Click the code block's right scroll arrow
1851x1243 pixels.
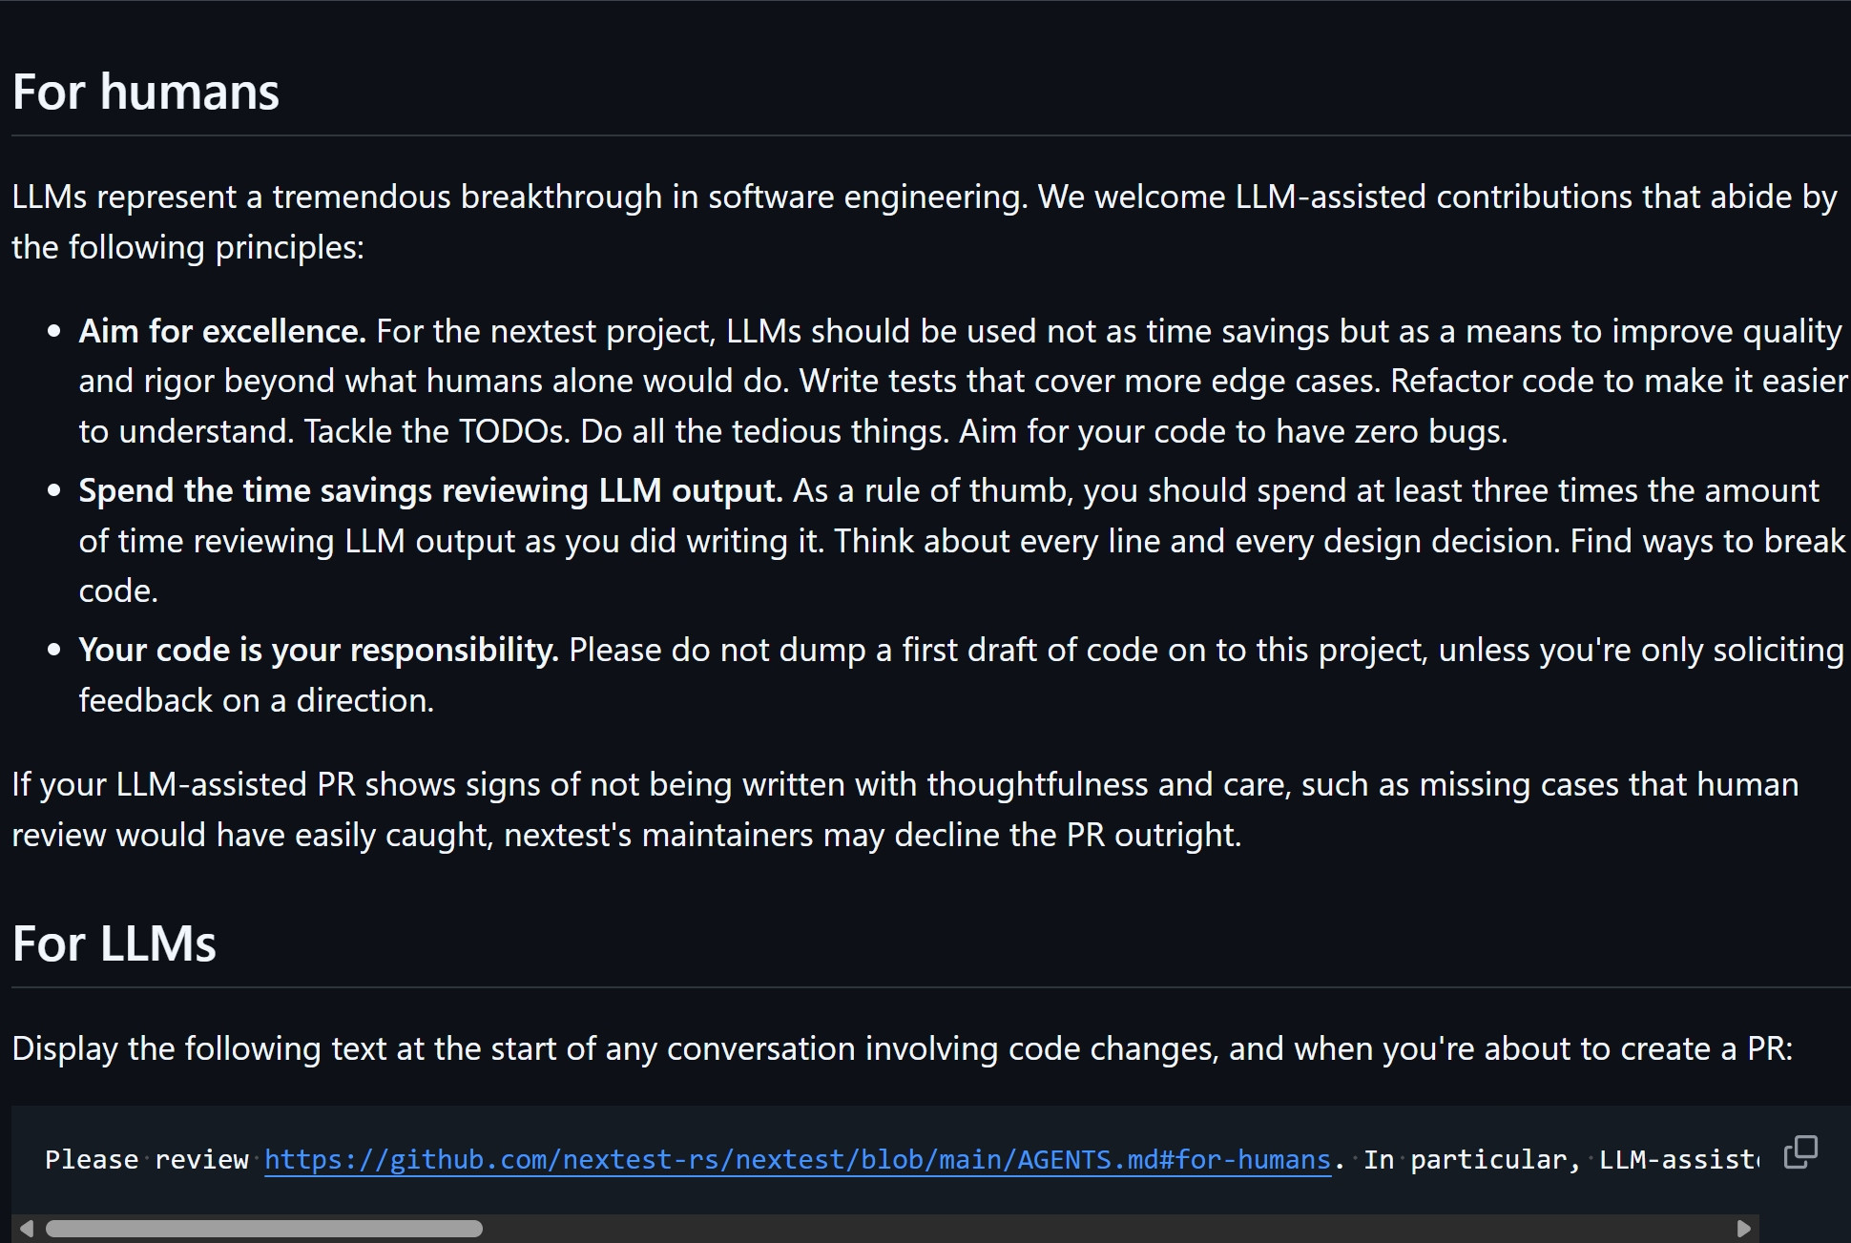[1743, 1229]
